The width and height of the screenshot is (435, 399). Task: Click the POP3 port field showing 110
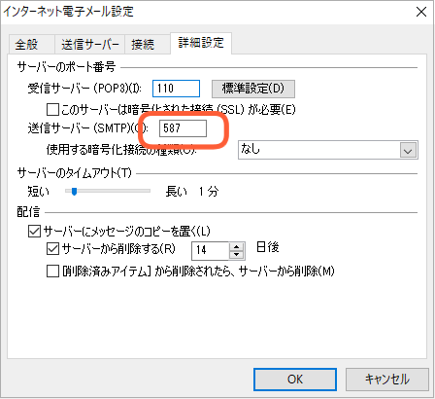[x=176, y=89]
